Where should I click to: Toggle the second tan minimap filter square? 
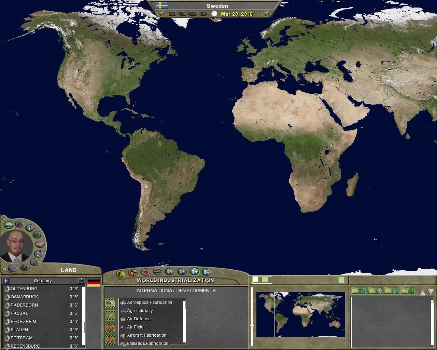265,280
